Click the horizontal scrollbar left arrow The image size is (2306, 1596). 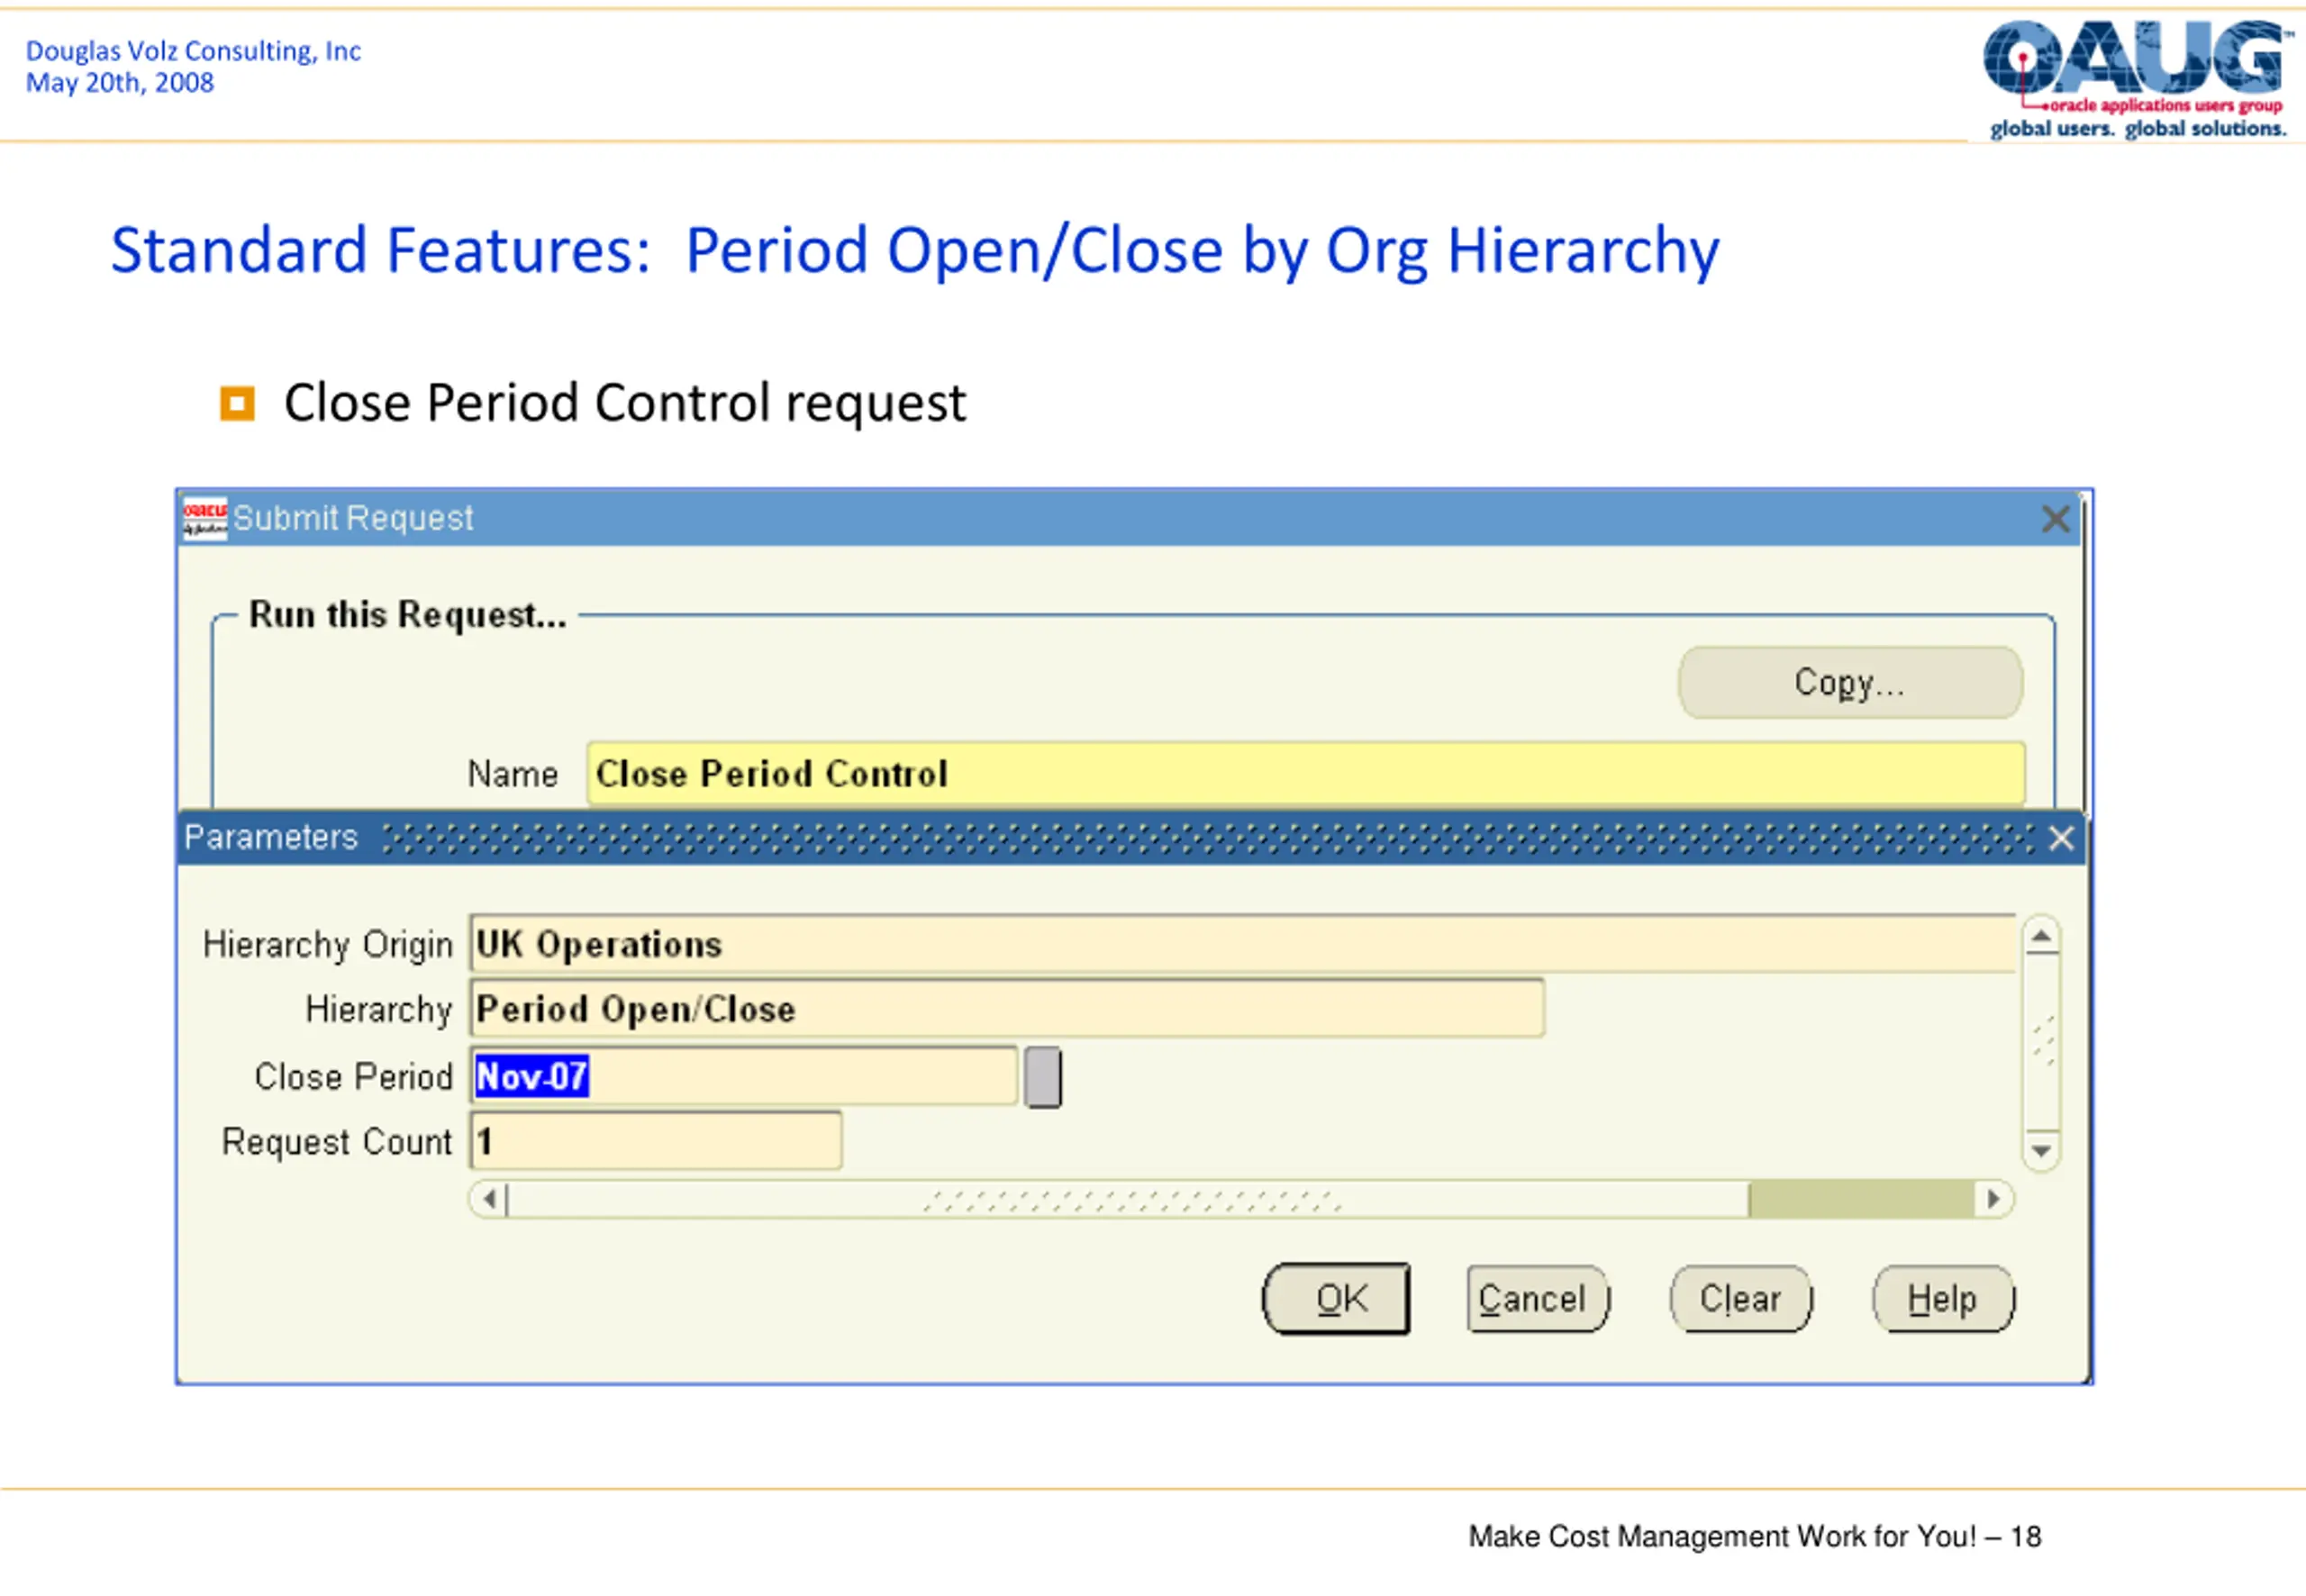click(x=489, y=1198)
